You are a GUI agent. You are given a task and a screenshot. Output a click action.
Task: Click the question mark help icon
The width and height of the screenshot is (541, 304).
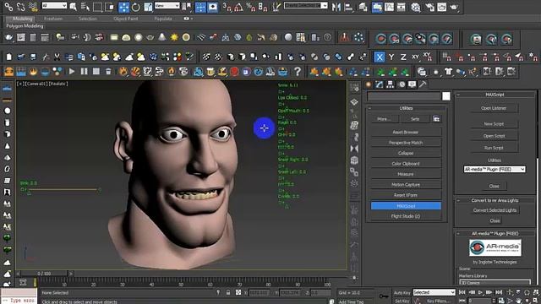[x=297, y=71]
